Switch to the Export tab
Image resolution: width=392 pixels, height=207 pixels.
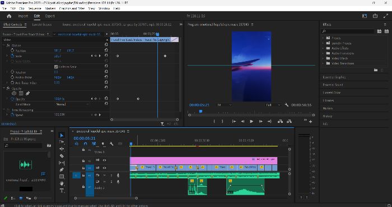(50, 16)
